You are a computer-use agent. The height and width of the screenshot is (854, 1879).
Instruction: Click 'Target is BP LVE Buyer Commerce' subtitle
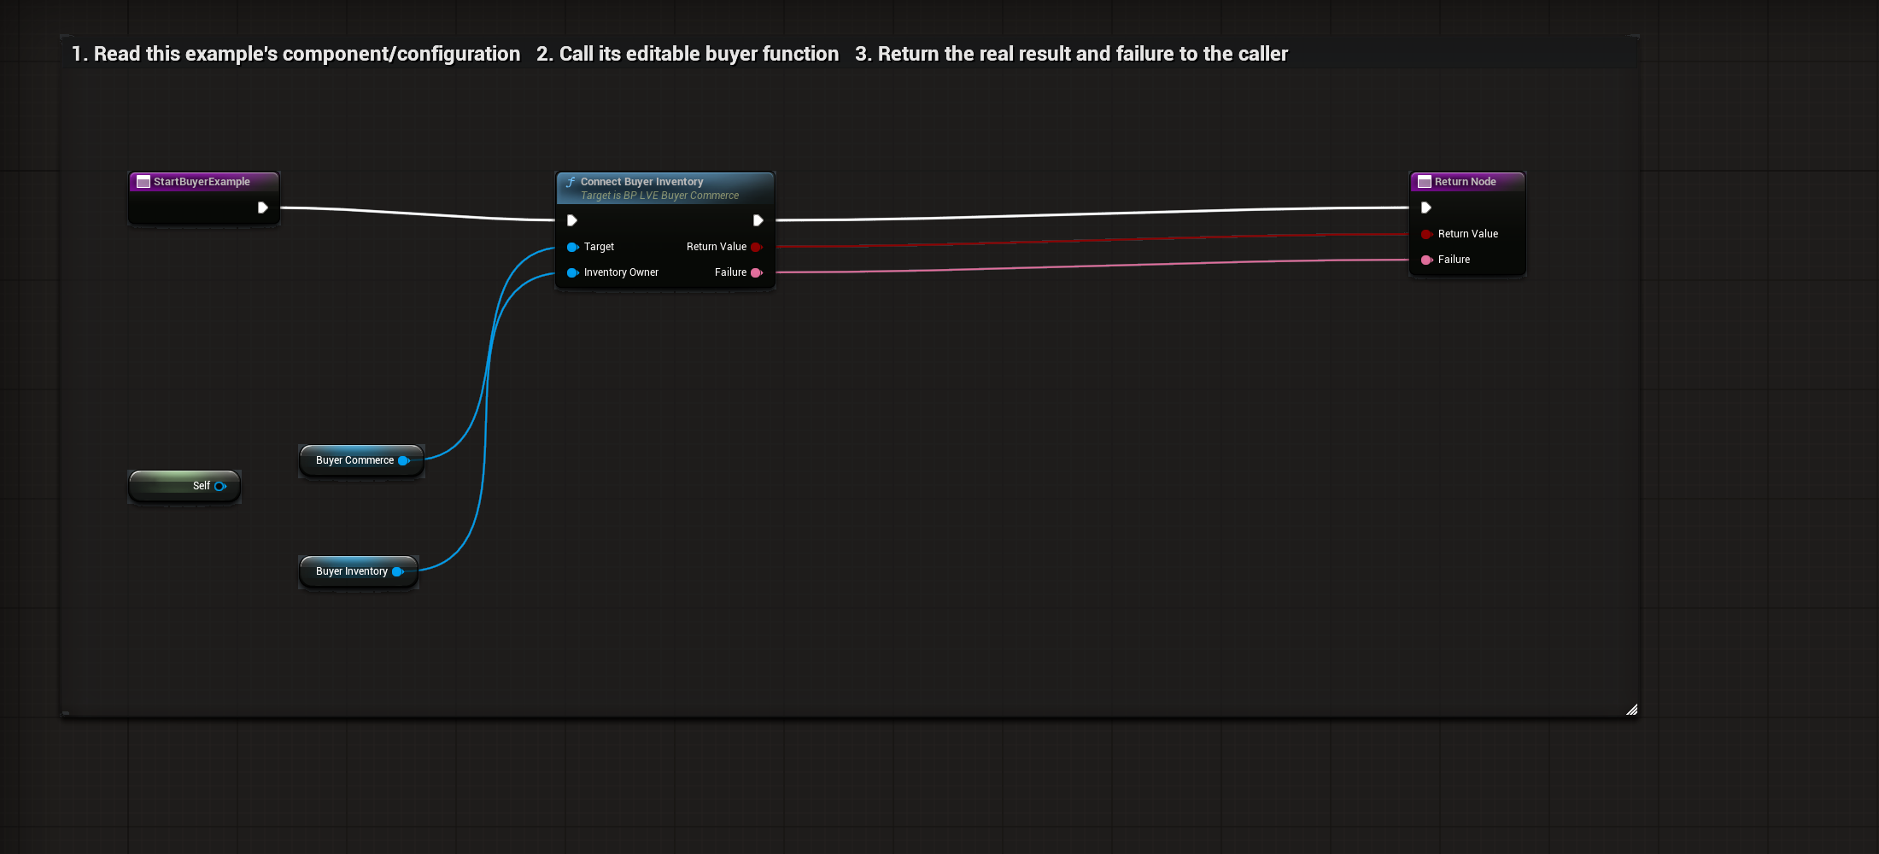659,196
